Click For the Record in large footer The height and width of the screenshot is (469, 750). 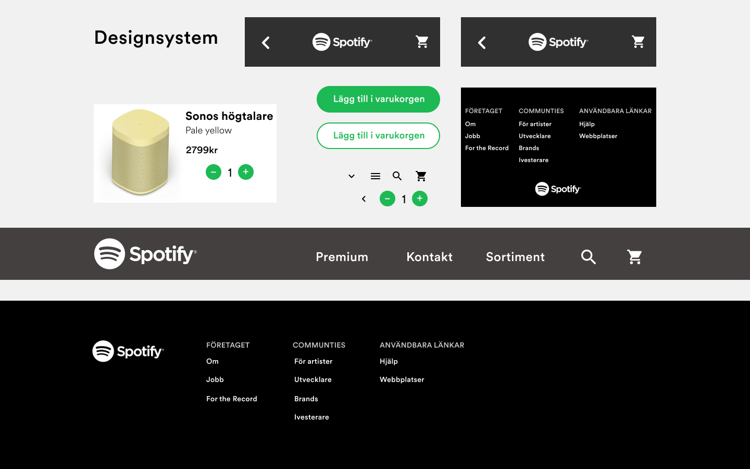tap(232, 399)
